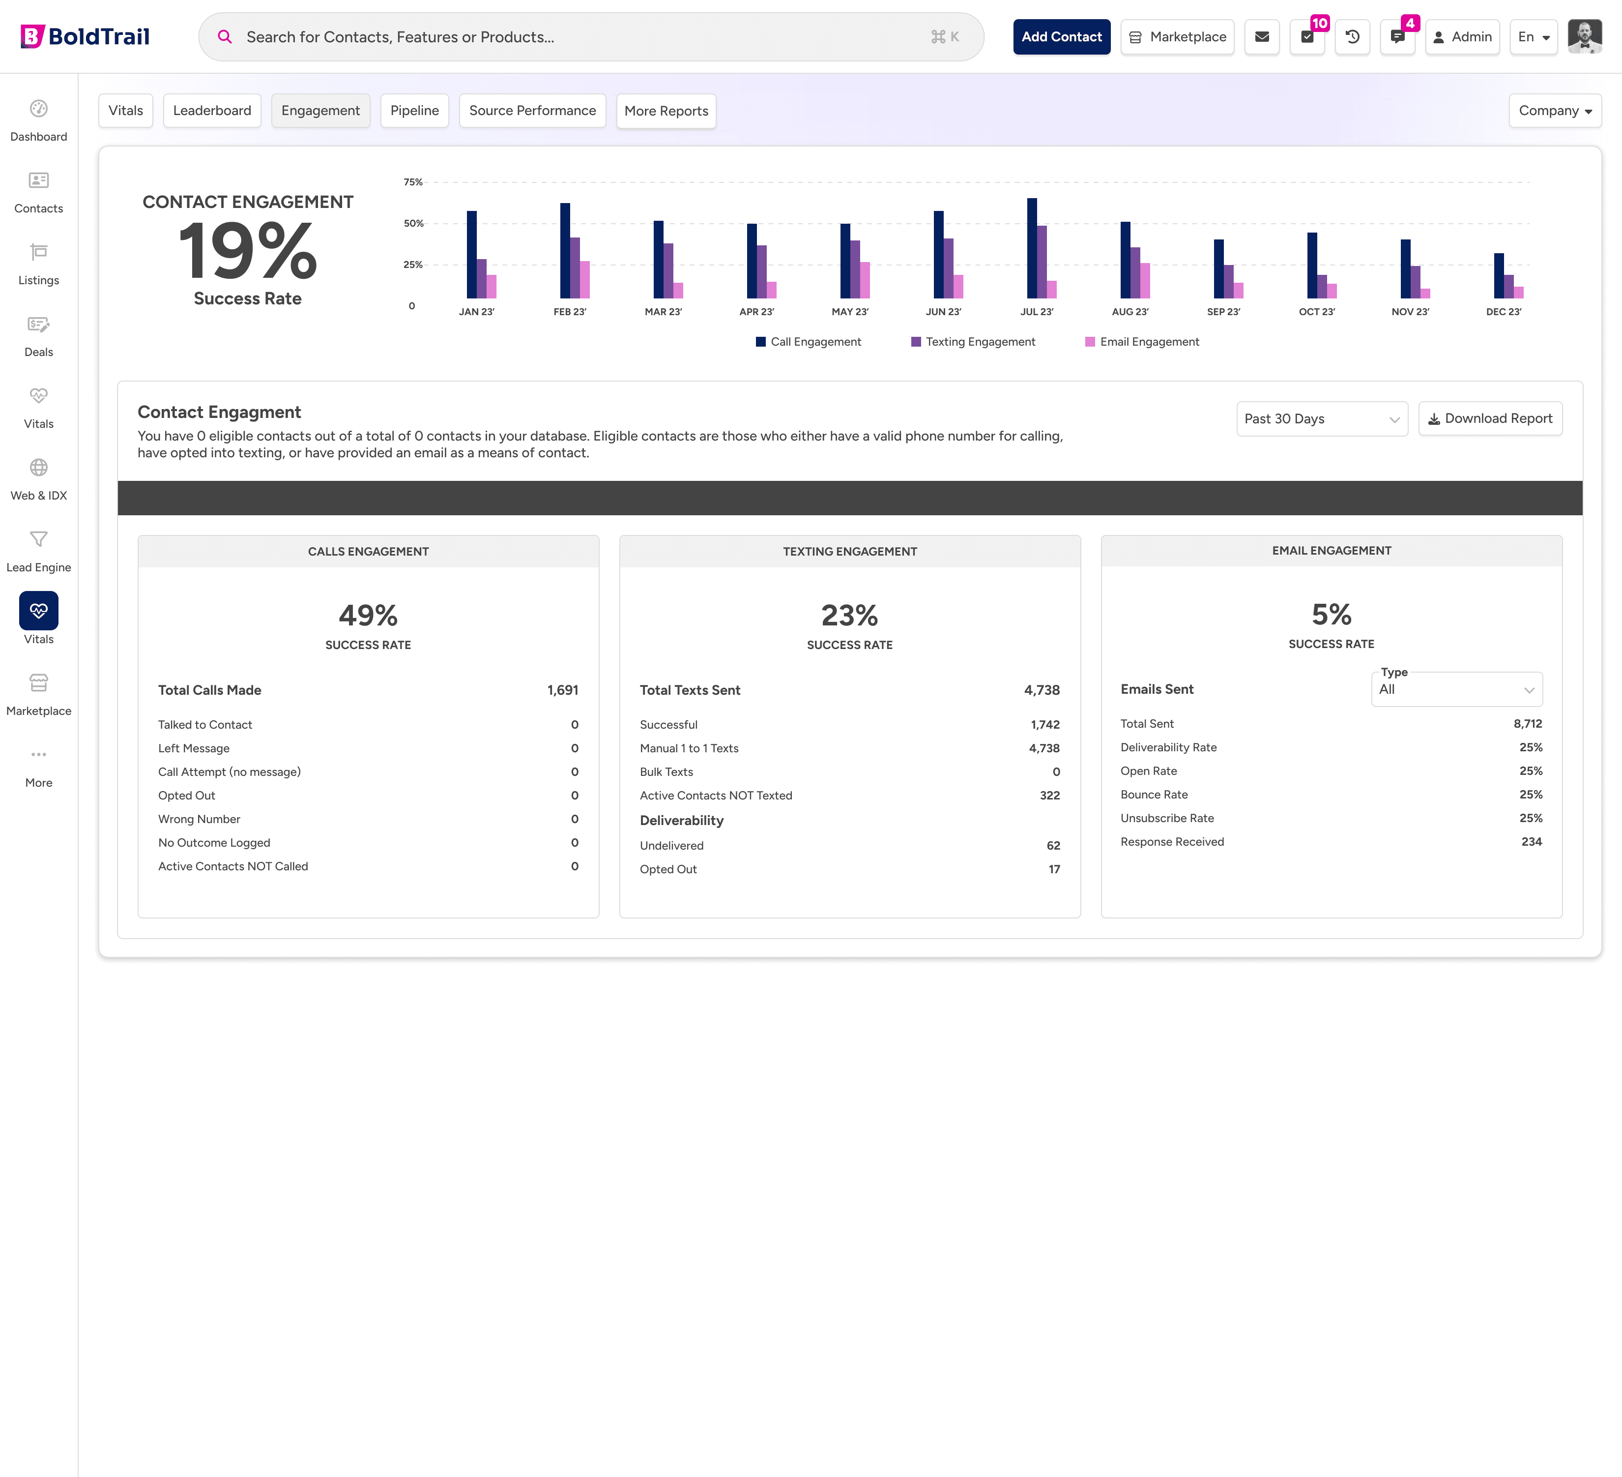The height and width of the screenshot is (1477, 1622).
Task: Click the Wrong Number row
Action: point(369,820)
